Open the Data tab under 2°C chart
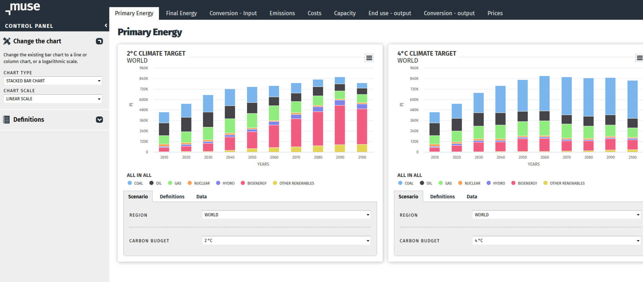Image resolution: width=643 pixels, height=282 pixels. click(x=201, y=197)
